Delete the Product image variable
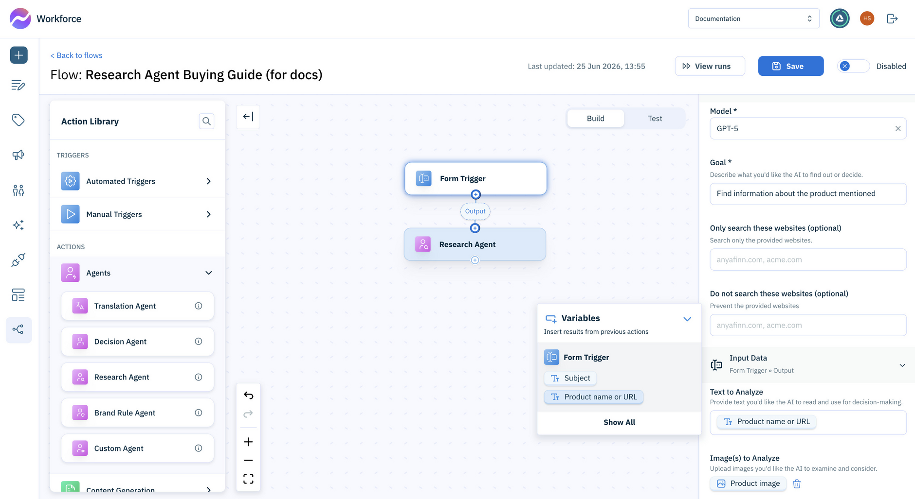Screen dimensions: 915x499 click(797, 483)
